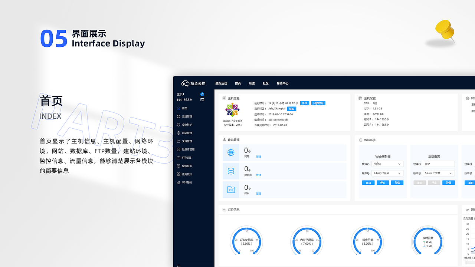Open the 帮助中心 top menu
Image resolution: width=475 pixels, height=267 pixels.
click(x=282, y=83)
